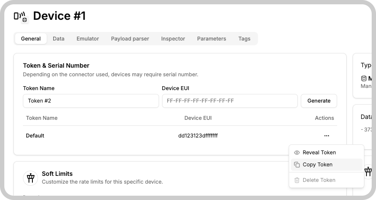
Task: Click the Default token name cell
Action: tap(35, 136)
